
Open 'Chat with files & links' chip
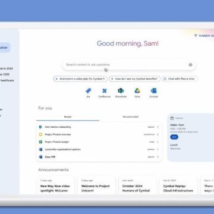coord(180,79)
